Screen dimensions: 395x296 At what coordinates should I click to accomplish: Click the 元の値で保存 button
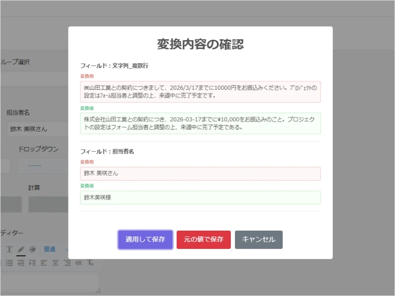[203, 239]
